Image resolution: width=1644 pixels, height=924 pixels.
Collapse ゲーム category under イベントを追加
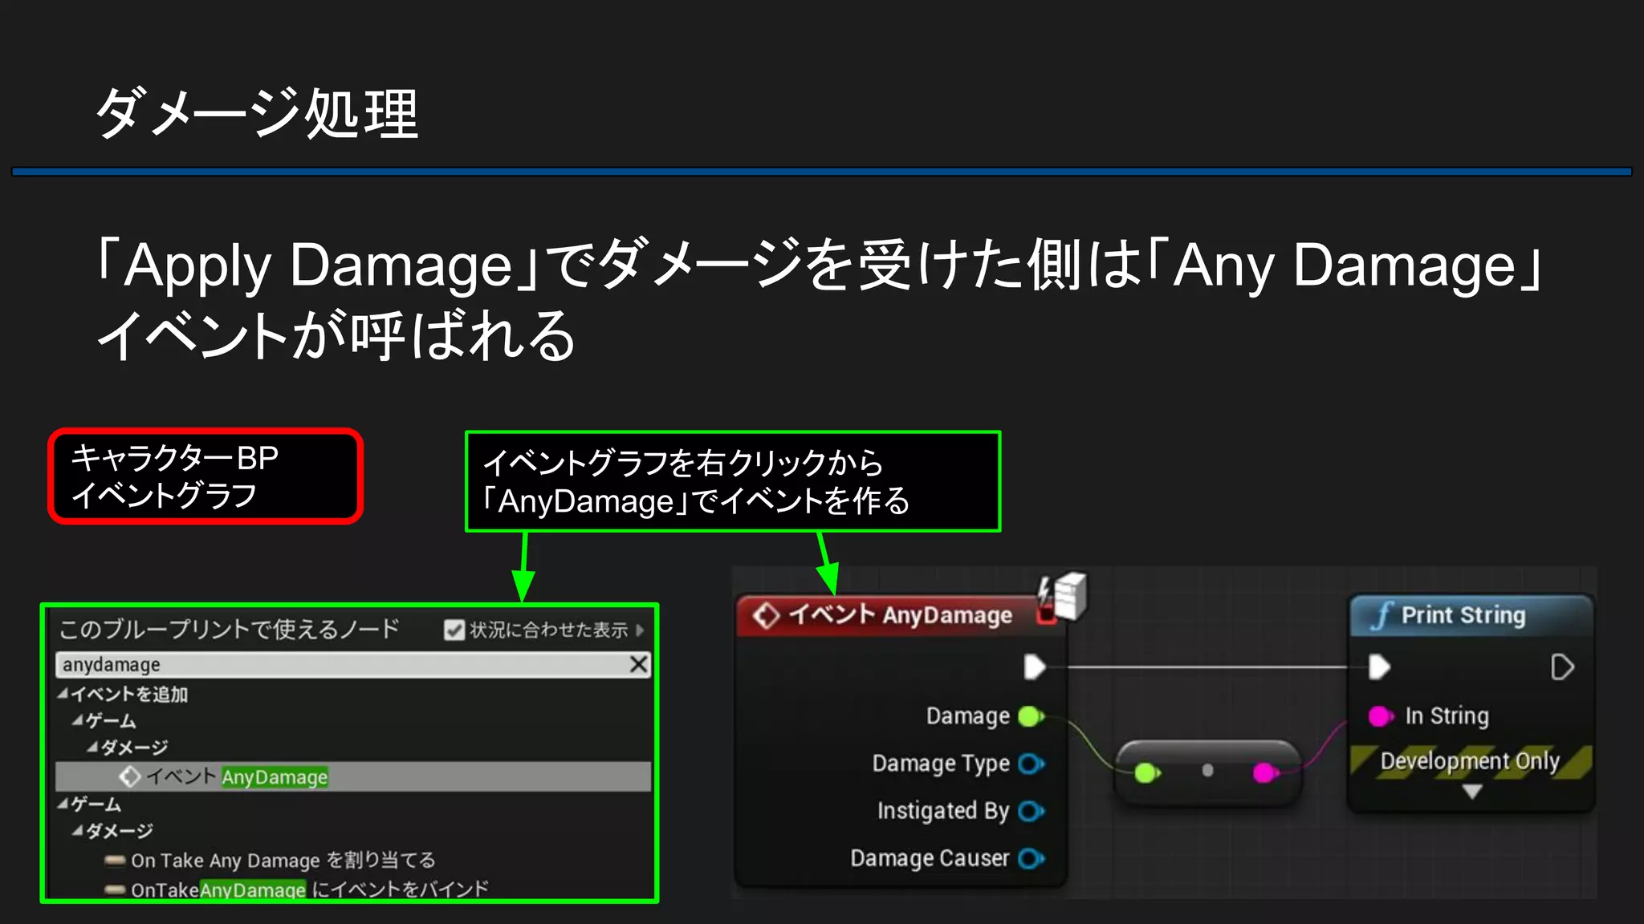pos(76,721)
